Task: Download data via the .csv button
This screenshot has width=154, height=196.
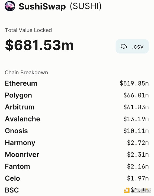Action: pos(132,46)
